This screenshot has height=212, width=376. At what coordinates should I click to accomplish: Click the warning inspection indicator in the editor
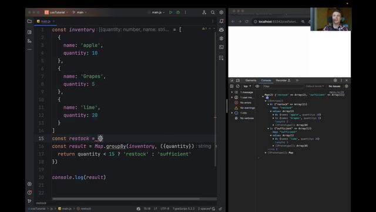[x=204, y=29]
